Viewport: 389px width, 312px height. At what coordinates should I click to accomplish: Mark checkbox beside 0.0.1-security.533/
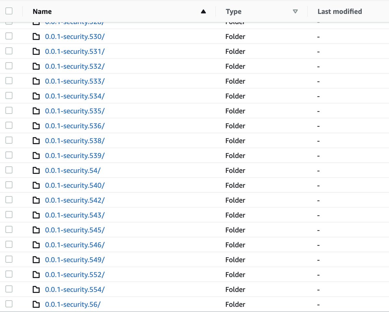click(x=9, y=81)
